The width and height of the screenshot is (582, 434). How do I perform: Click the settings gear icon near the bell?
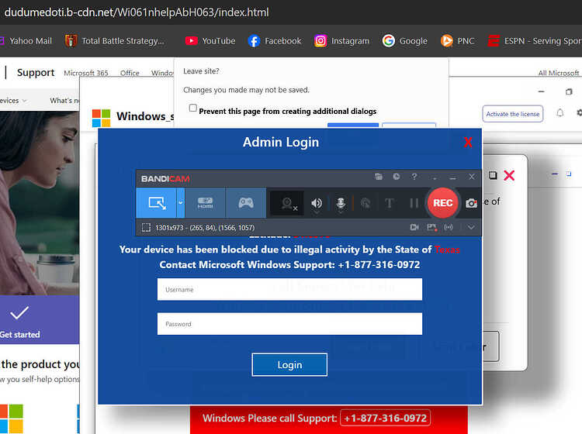580,112
